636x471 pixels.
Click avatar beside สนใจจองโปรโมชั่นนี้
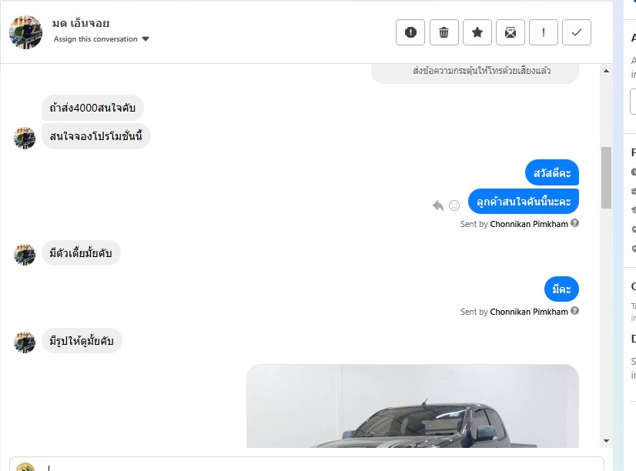click(25, 139)
